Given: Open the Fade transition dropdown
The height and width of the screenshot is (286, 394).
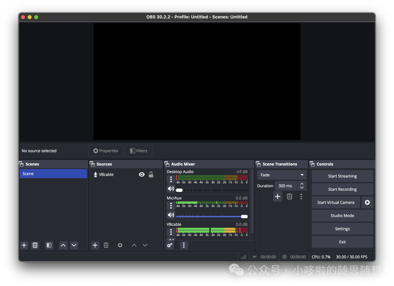Looking at the screenshot, I should pyautogui.click(x=302, y=175).
